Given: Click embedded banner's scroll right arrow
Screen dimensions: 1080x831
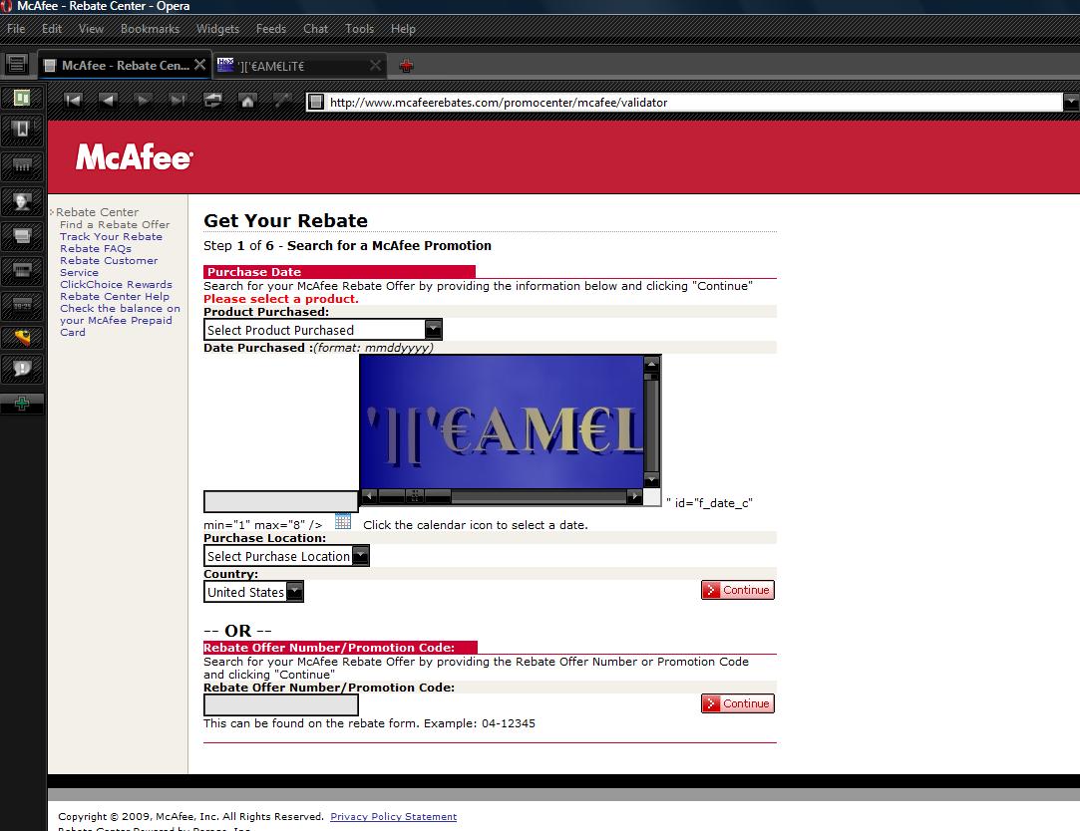Looking at the screenshot, I should pos(634,495).
